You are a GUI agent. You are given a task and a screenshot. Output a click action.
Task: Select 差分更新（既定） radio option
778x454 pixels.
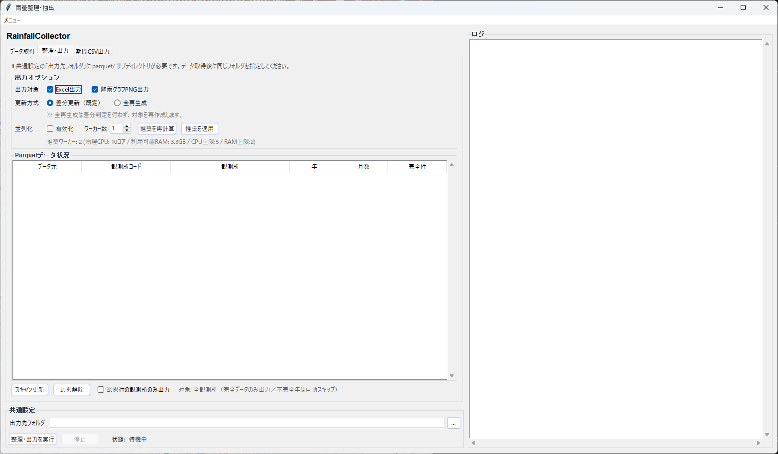coord(50,103)
